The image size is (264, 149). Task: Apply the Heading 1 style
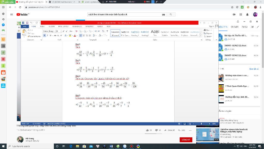click(135, 33)
